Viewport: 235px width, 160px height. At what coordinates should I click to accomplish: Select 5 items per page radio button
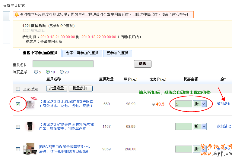(36, 72)
